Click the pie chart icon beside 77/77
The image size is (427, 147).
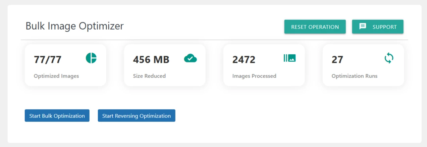[91, 58]
